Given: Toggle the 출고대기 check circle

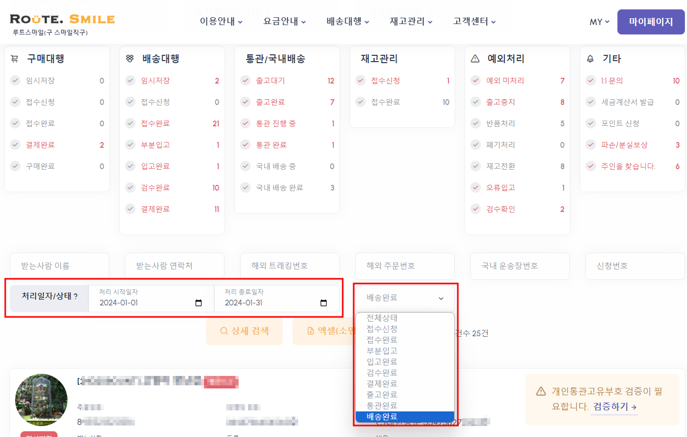Looking at the screenshot, I should click(x=245, y=81).
